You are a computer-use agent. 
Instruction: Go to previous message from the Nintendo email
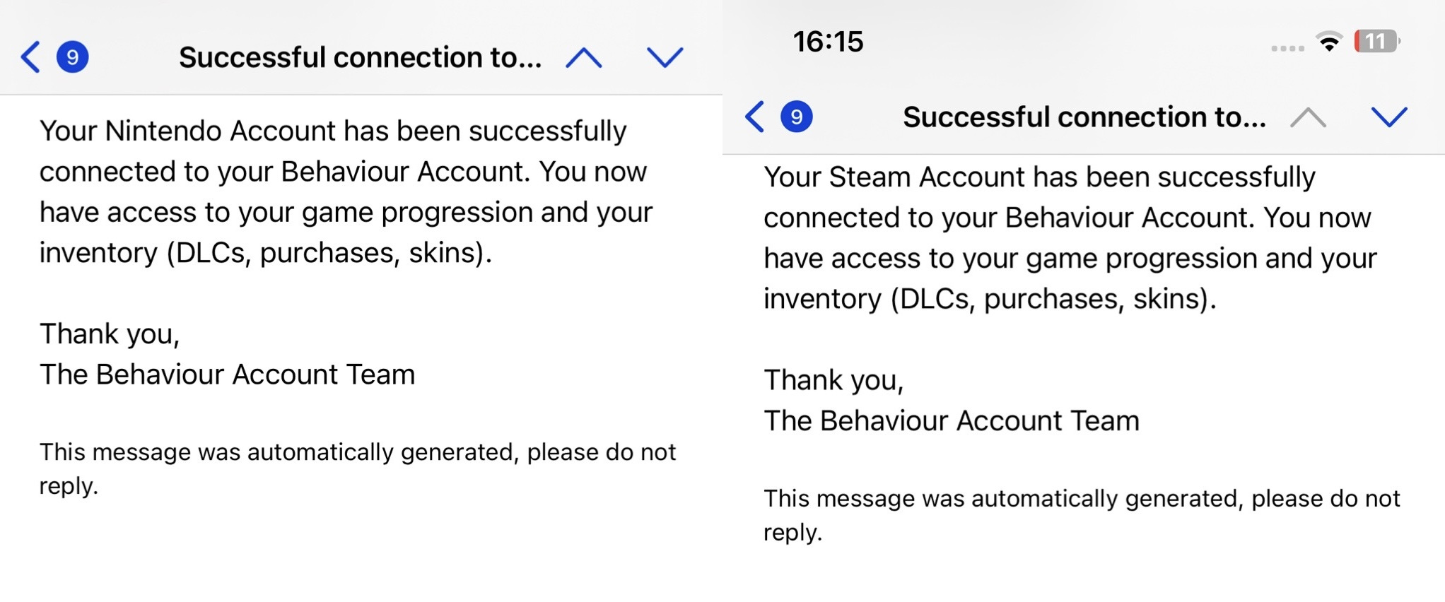[x=584, y=57]
